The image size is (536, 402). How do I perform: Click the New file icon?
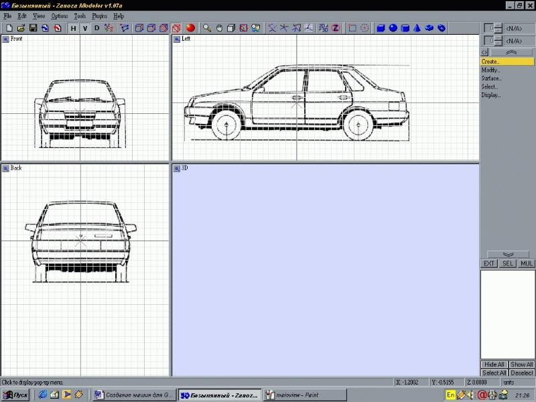pos(9,28)
